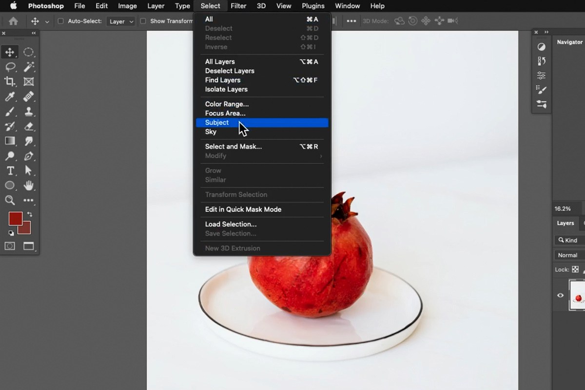Choose All Layers menu item
The width and height of the screenshot is (585, 390).
[262, 61]
